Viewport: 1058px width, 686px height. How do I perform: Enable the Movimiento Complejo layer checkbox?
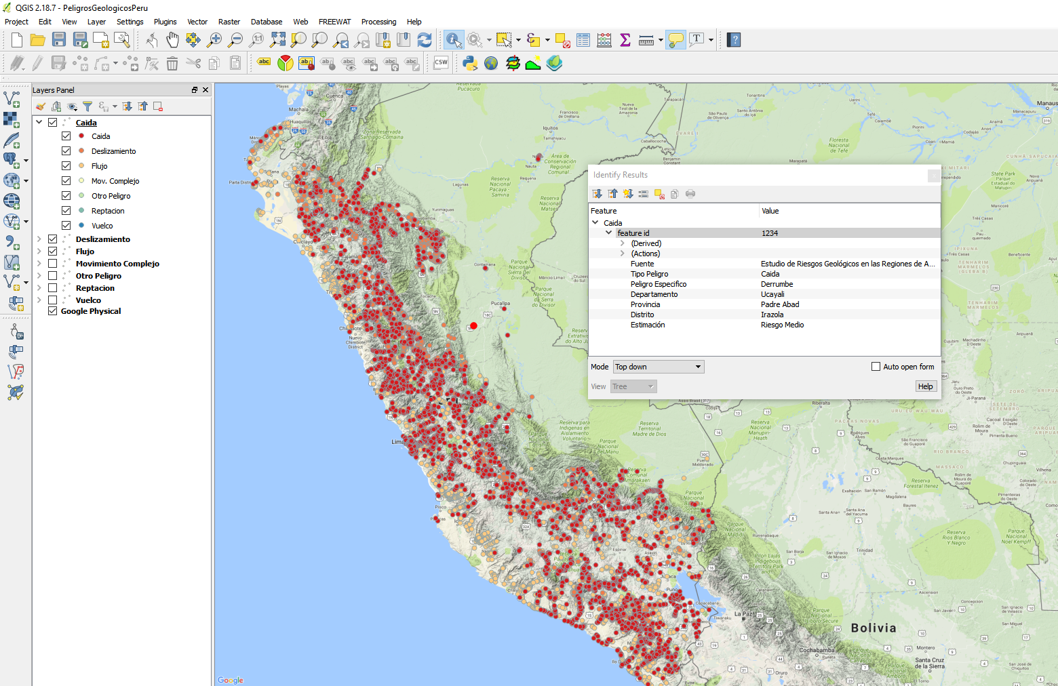pyautogui.click(x=52, y=264)
